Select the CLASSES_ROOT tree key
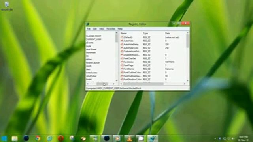253x142 pixels. pos(94,36)
